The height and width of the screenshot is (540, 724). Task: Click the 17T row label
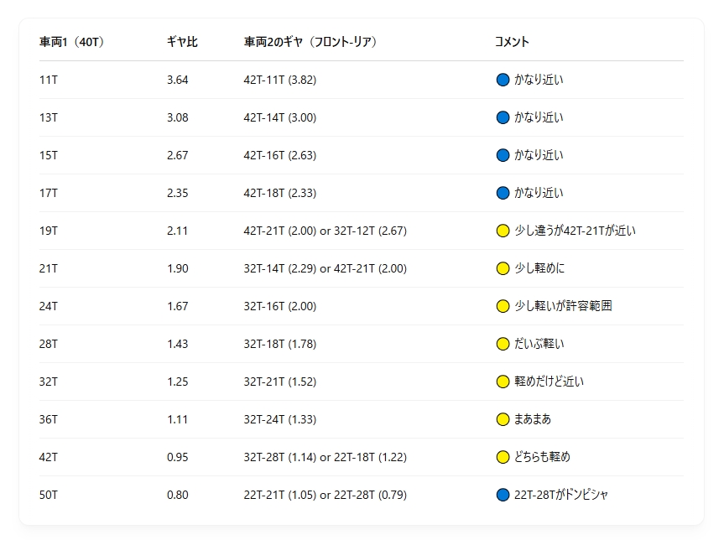[x=49, y=193]
